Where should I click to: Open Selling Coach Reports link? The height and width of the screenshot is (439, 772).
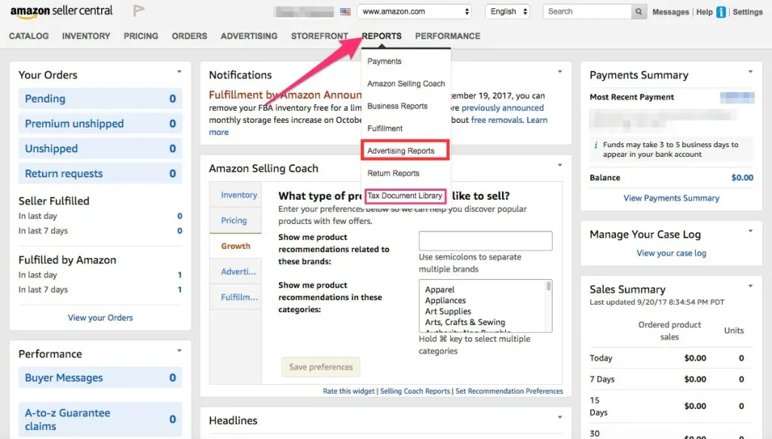[415, 391]
